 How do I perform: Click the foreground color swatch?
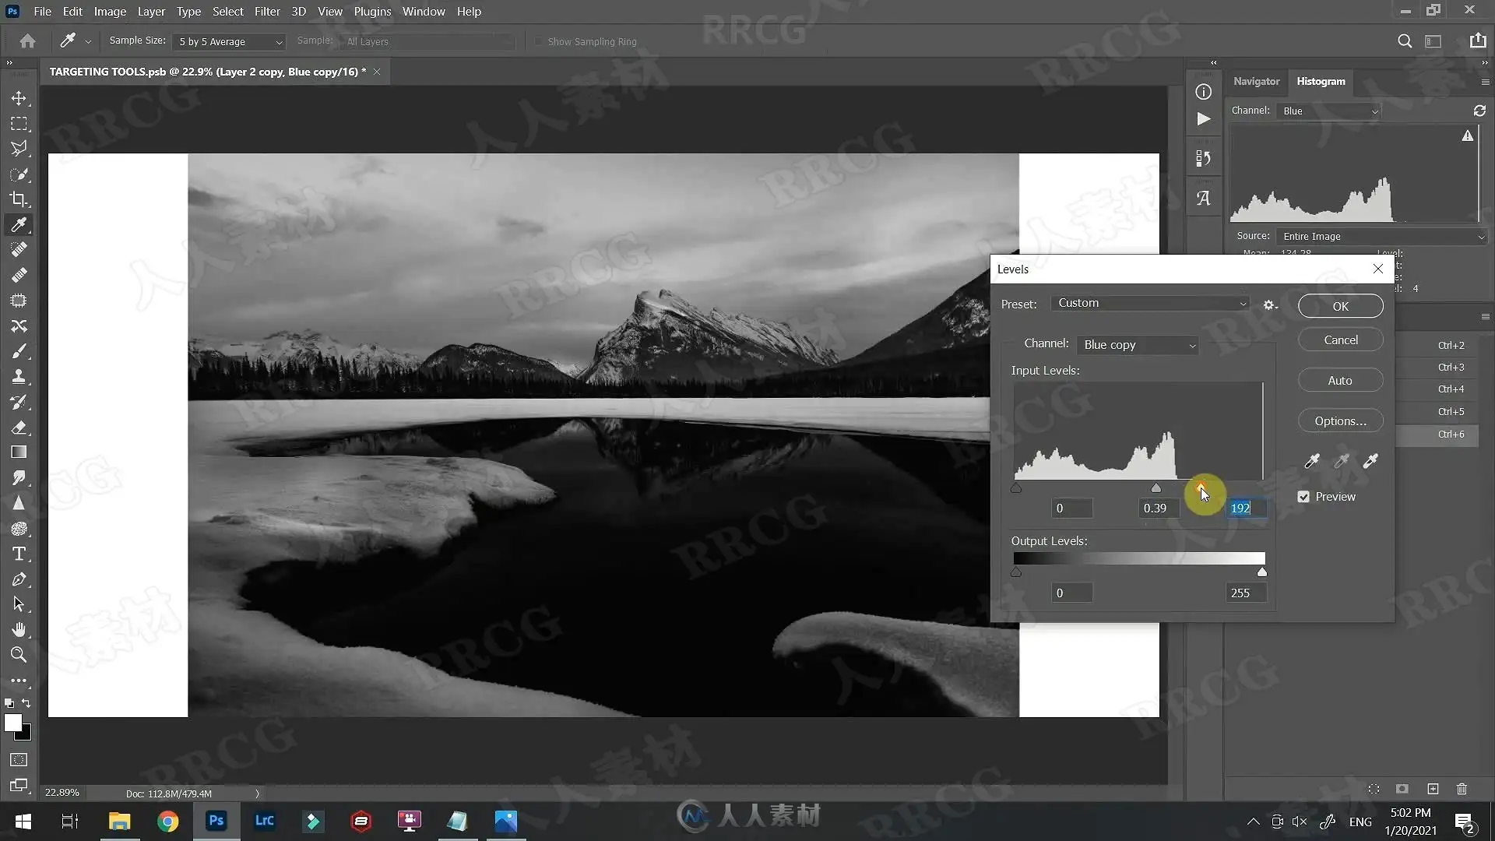coord(13,723)
